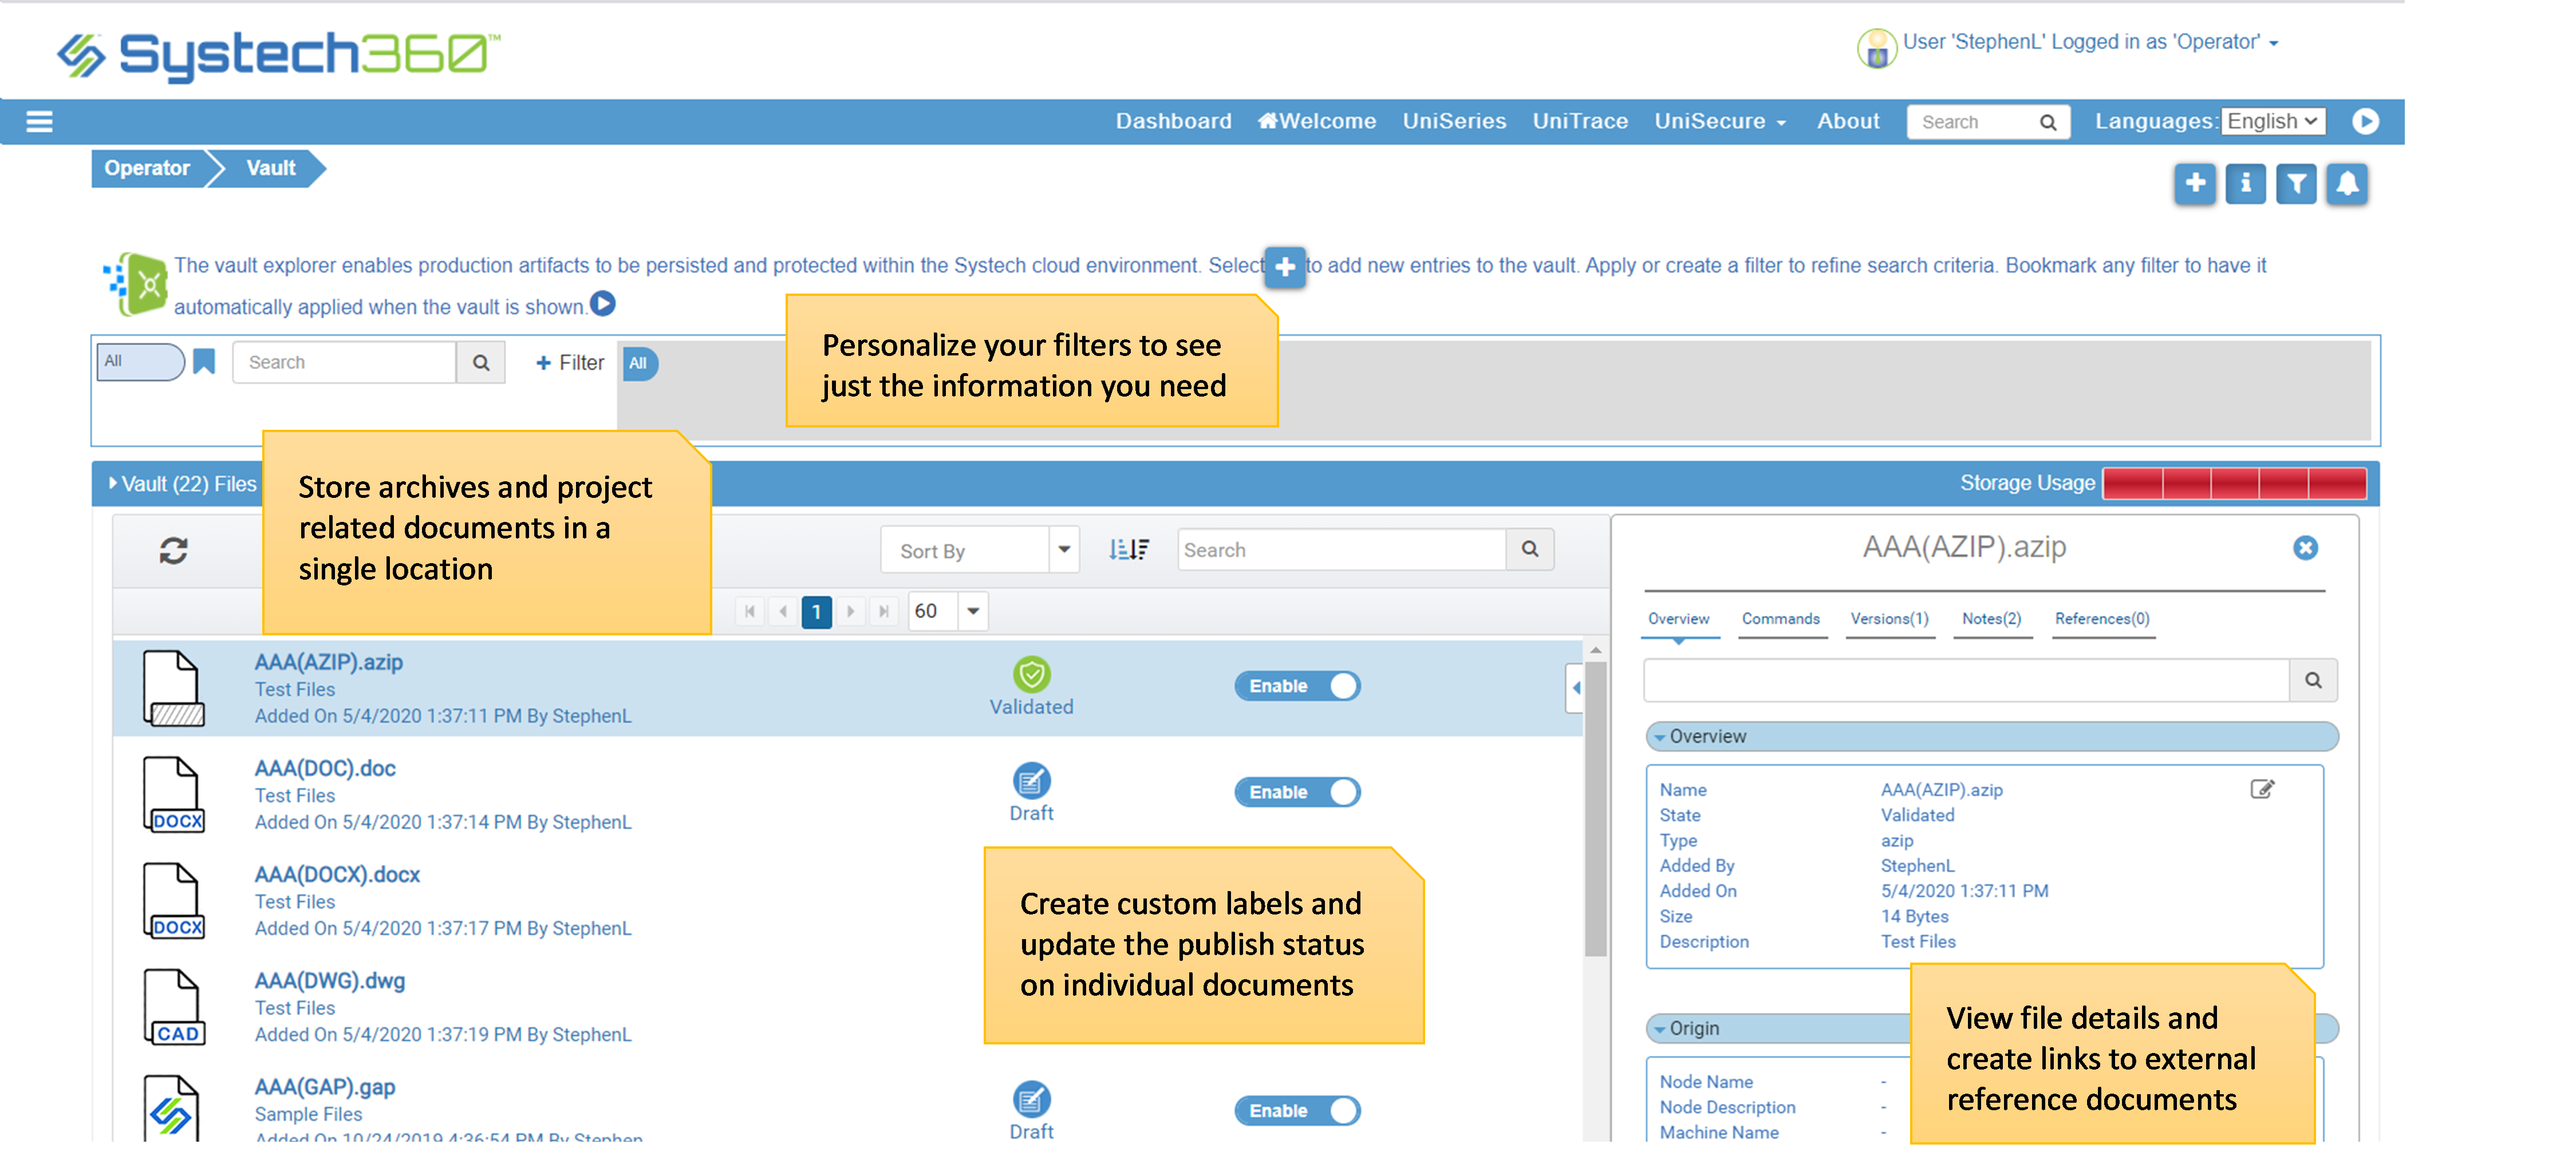Open the page size 60 dropdown
This screenshot has height=1152, width=2576.
click(948, 611)
